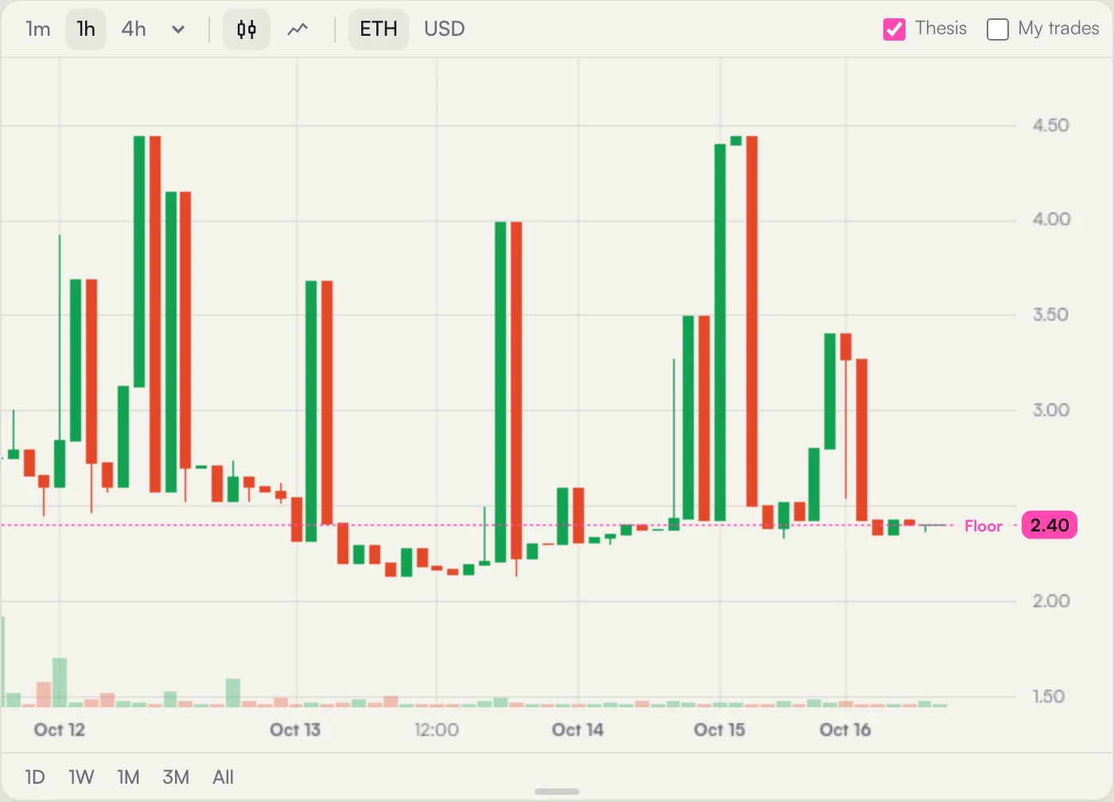Click the pink Floor label text
Screen dimensions: 1114x802
pyautogui.click(x=984, y=526)
